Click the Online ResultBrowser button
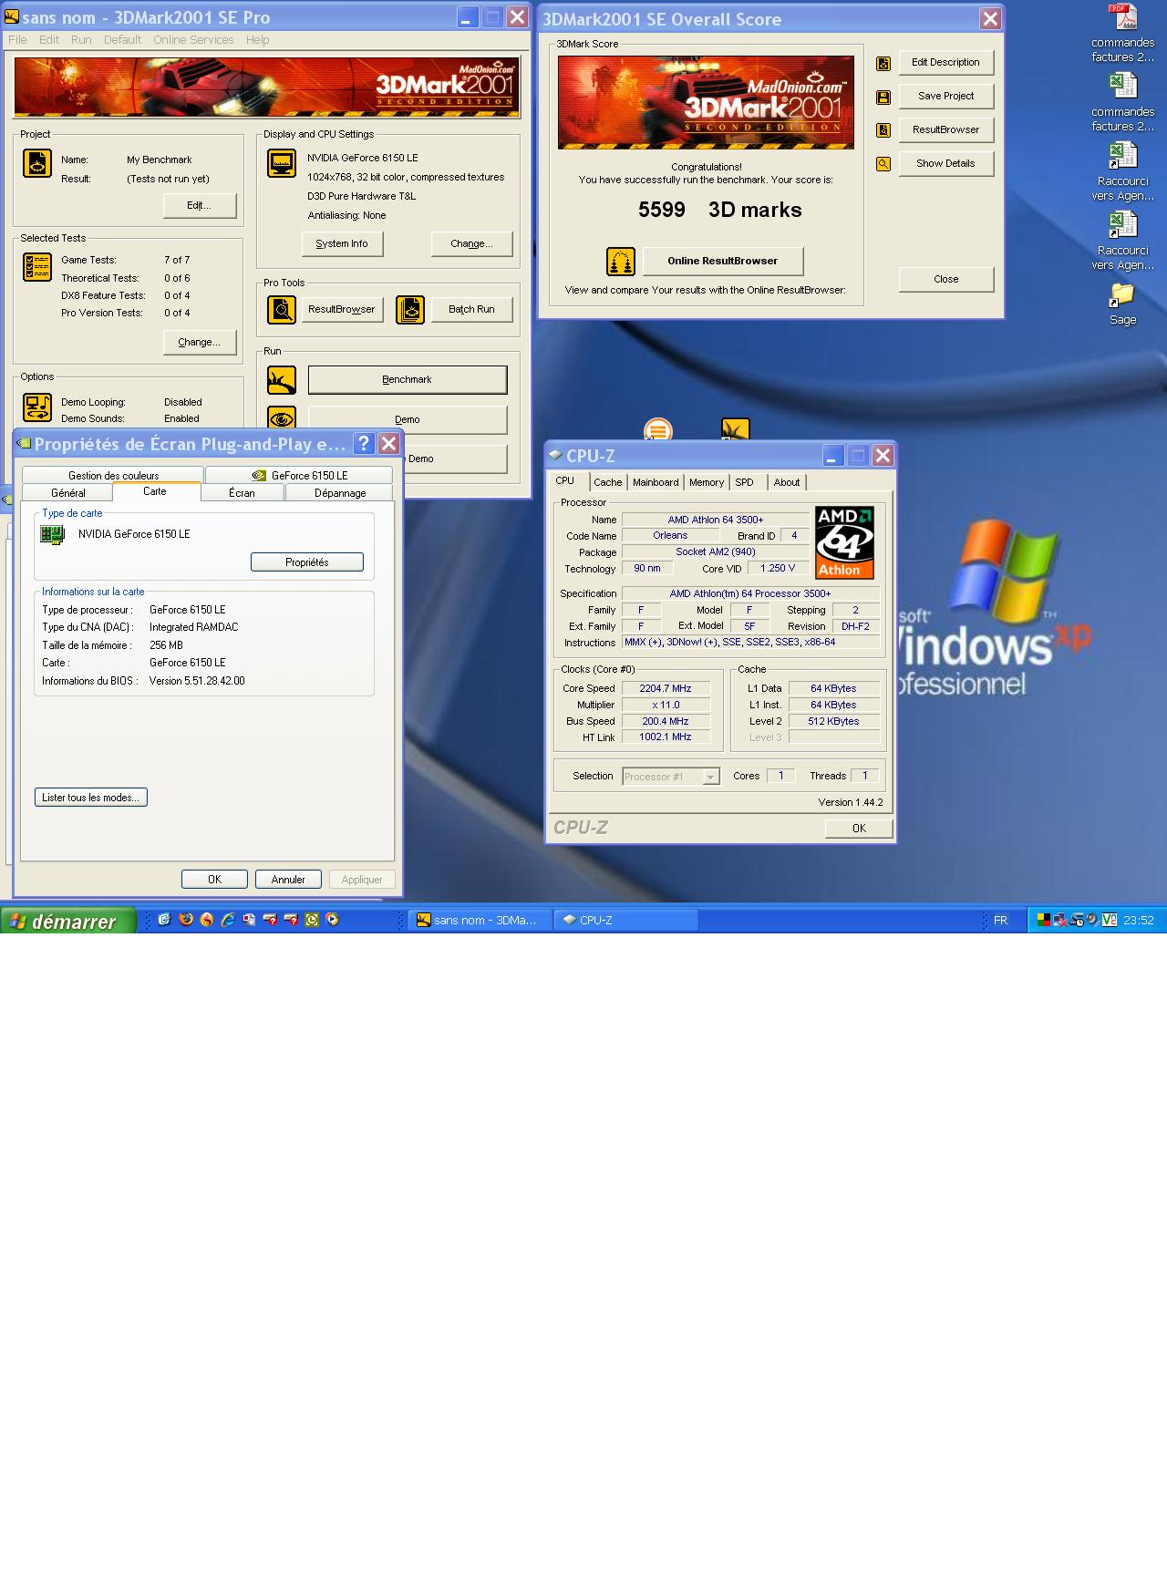Screen dimensions: 1167x1587 [x=722, y=261]
